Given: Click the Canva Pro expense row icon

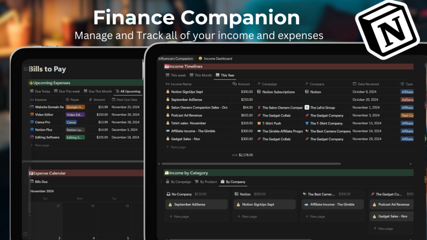Looking at the screenshot, I should click(x=32, y=122).
